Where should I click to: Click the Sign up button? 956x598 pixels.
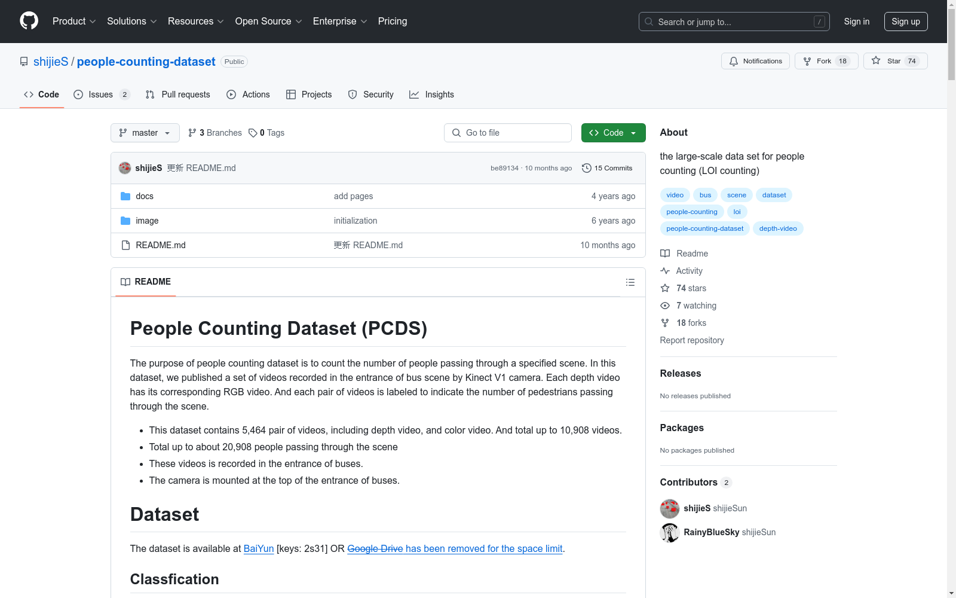click(906, 22)
